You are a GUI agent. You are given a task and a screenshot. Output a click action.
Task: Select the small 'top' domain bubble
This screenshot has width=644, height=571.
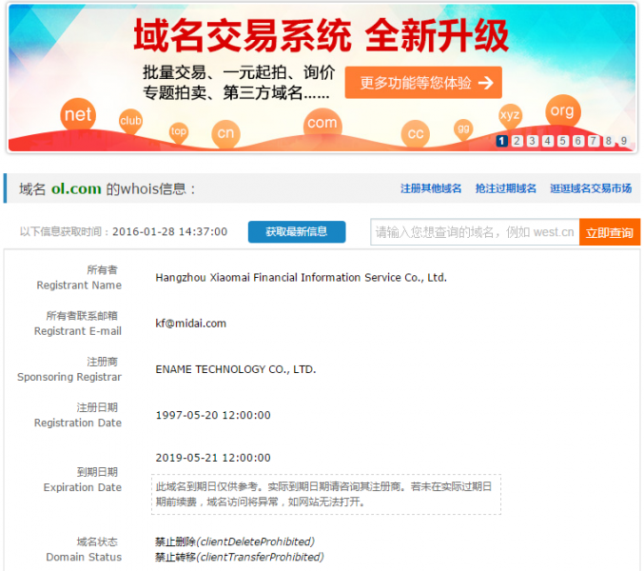(179, 131)
